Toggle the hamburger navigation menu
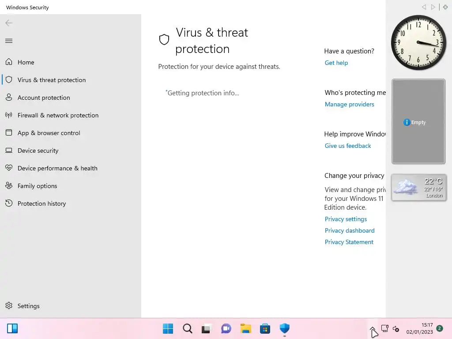The height and width of the screenshot is (339, 452). tap(9, 41)
